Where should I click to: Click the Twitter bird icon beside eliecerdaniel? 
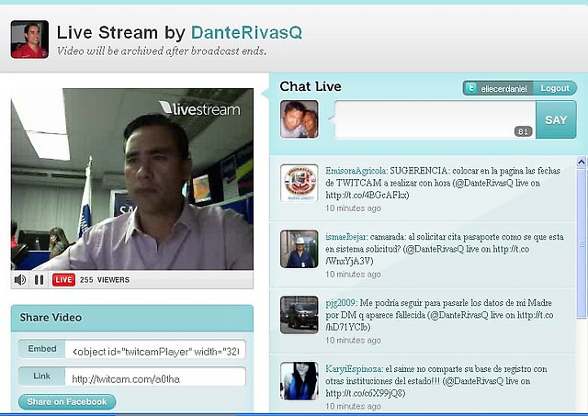point(471,88)
